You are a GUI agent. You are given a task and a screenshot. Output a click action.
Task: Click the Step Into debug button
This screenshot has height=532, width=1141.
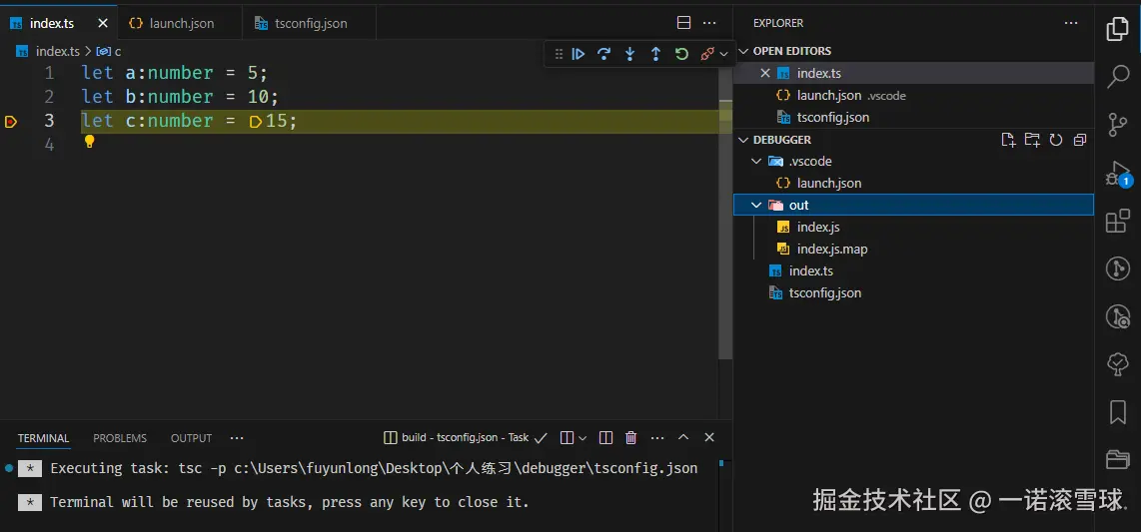click(x=630, y=54)
